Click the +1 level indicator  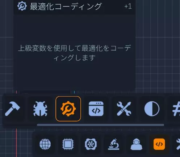tap(128, 6)
